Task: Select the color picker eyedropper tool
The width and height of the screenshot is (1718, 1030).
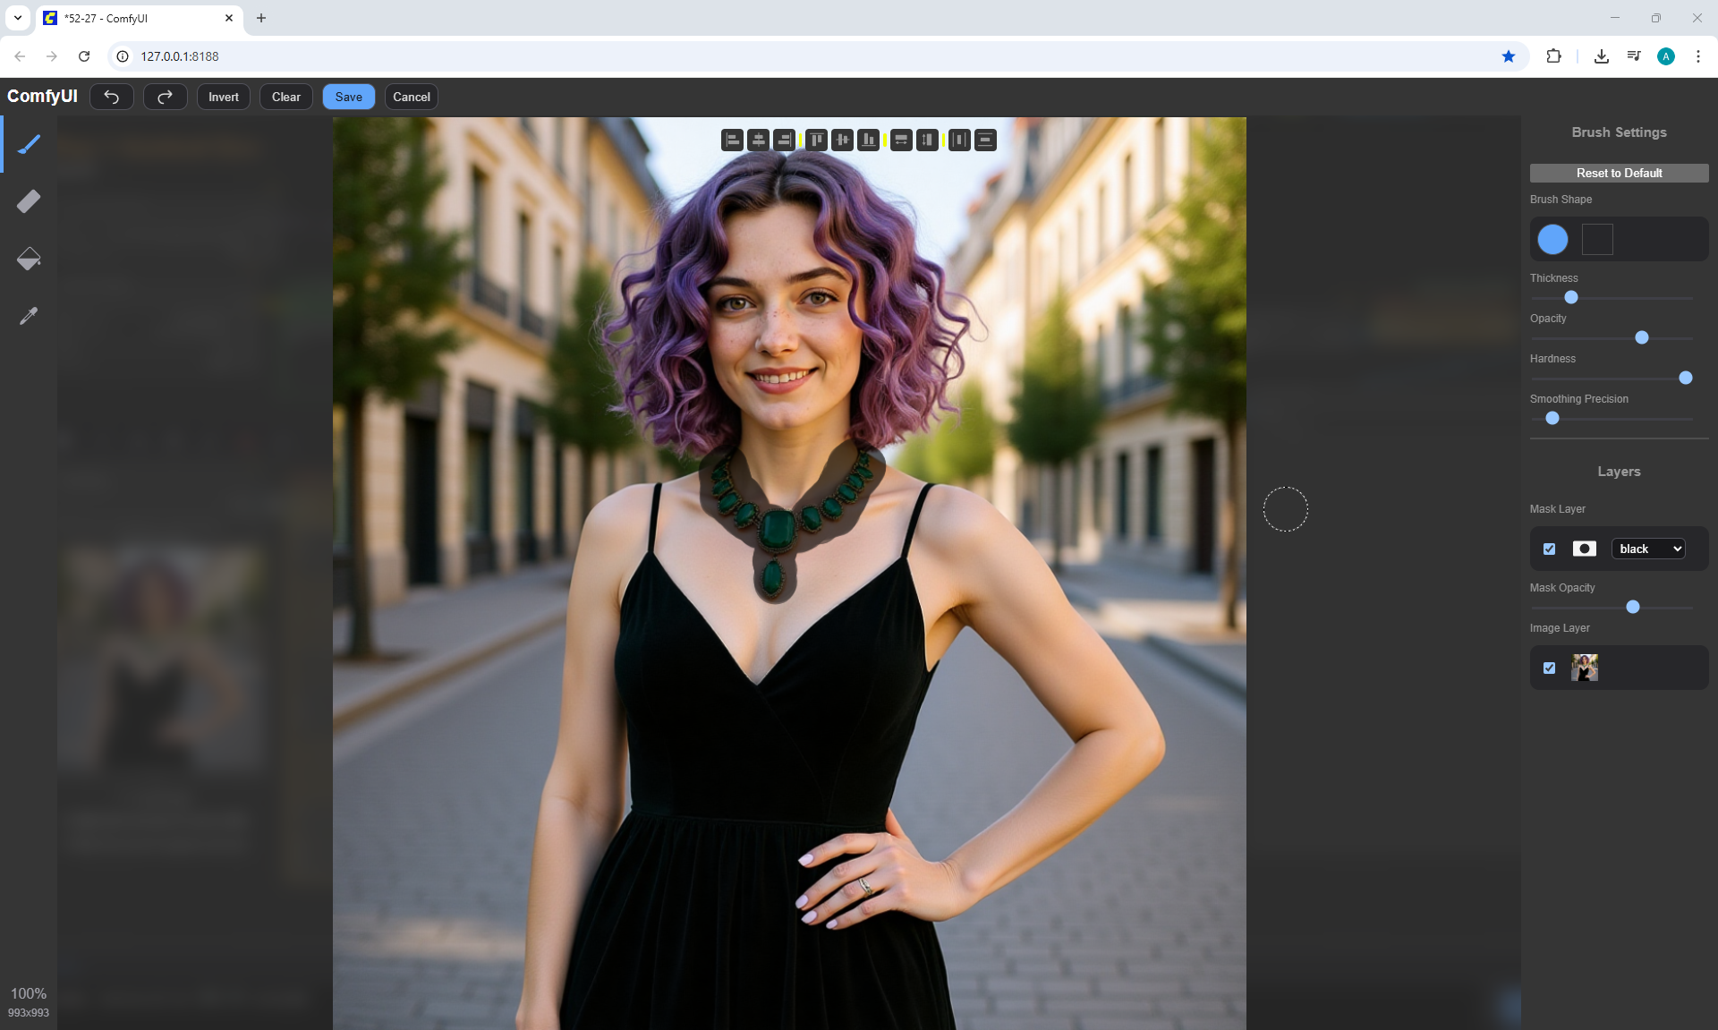Action: click(29, 316)
